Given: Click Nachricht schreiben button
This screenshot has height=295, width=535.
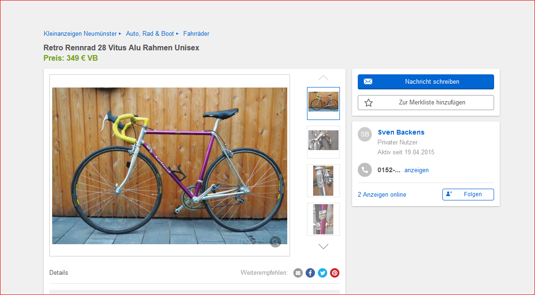Looking at the screenshot, I should click(426, 81).
